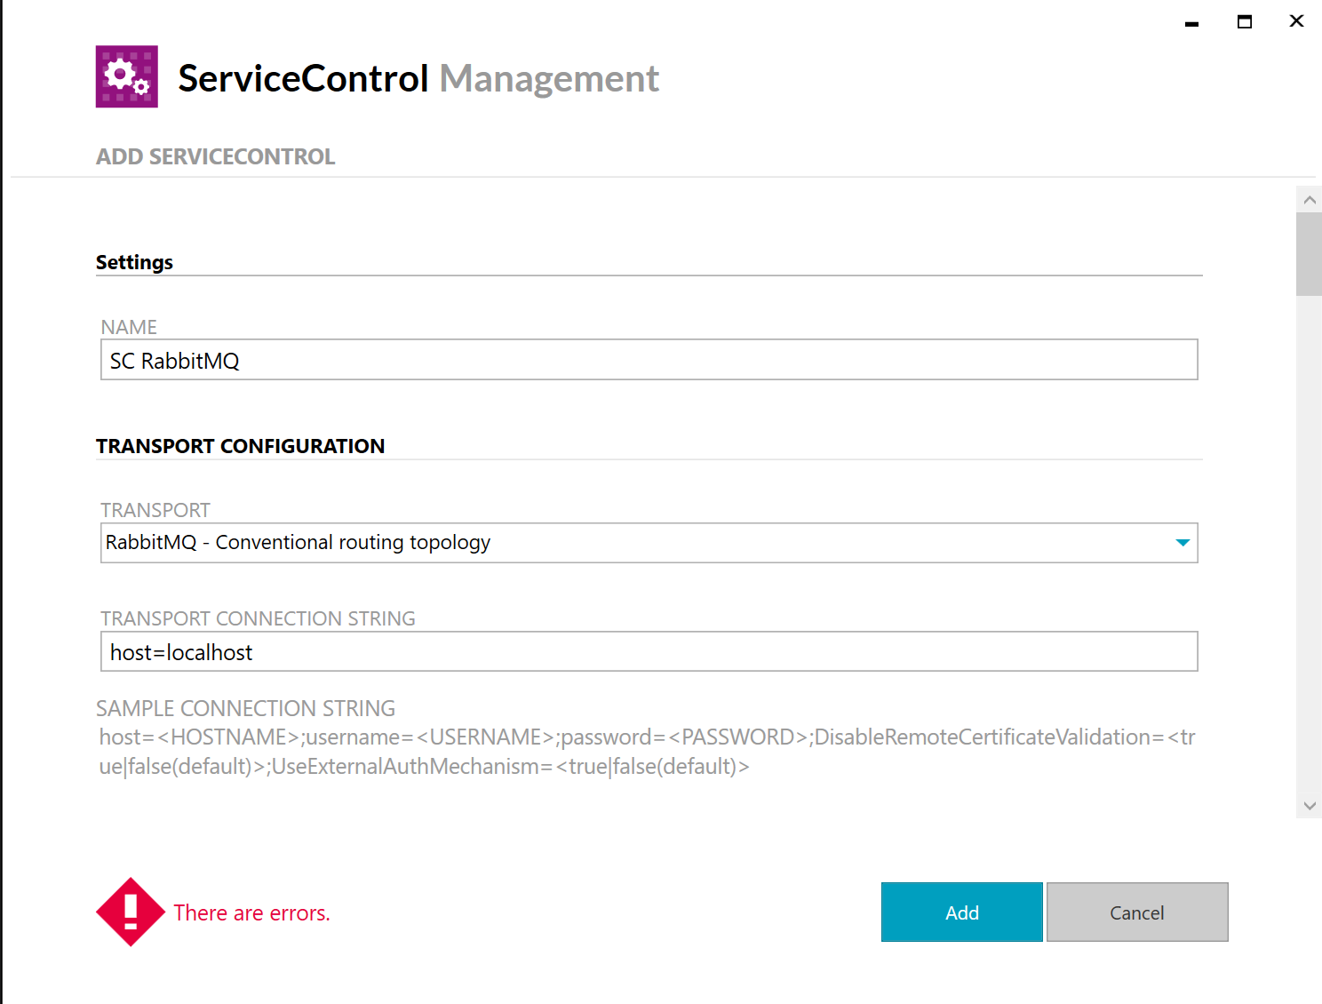
Task: Select the 'There are errors.' message text
Action: click(251, 912)
